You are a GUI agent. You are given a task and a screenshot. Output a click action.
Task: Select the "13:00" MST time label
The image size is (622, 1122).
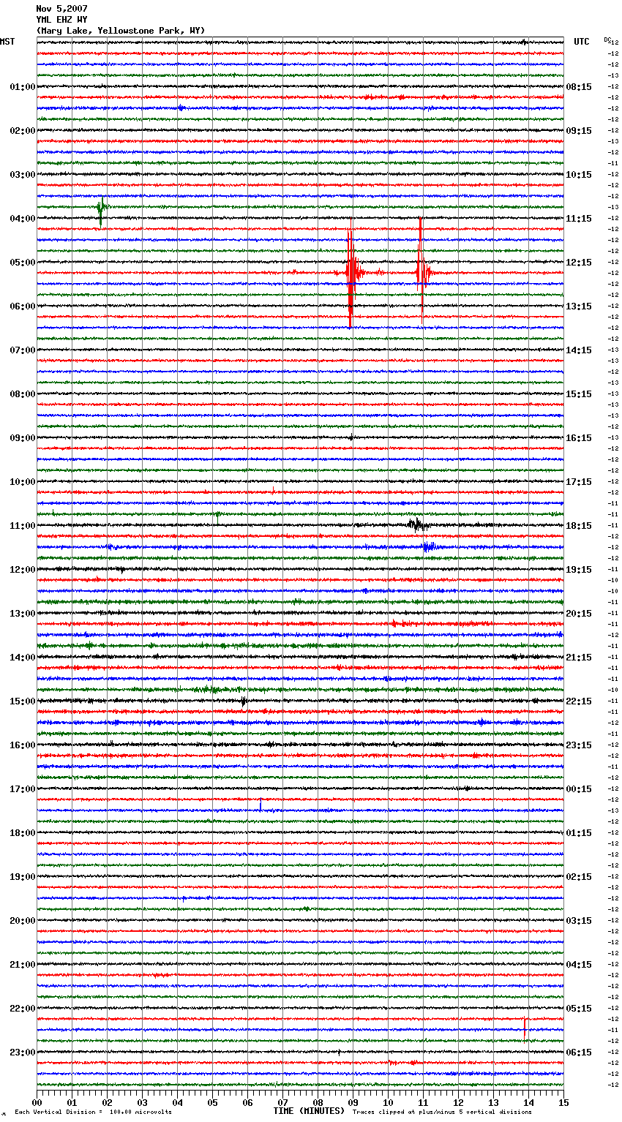pyautogui.click(x=23, y=614)
